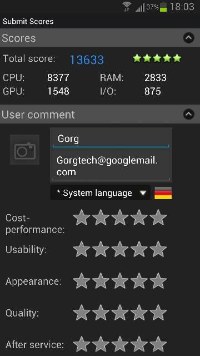
Task: Set Appearance rating to one star
Action: click(x=82, y=281)
